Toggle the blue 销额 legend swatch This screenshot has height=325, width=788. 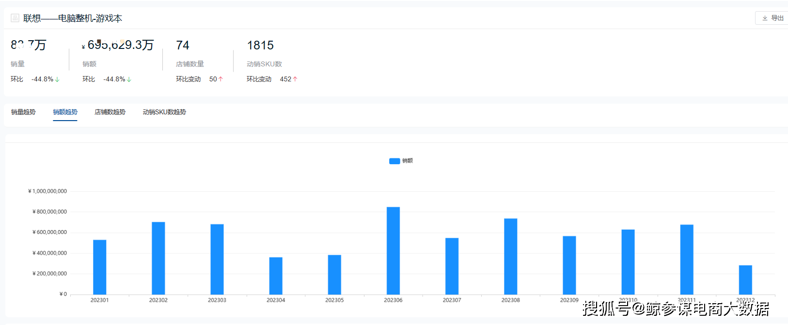(394, 161)
